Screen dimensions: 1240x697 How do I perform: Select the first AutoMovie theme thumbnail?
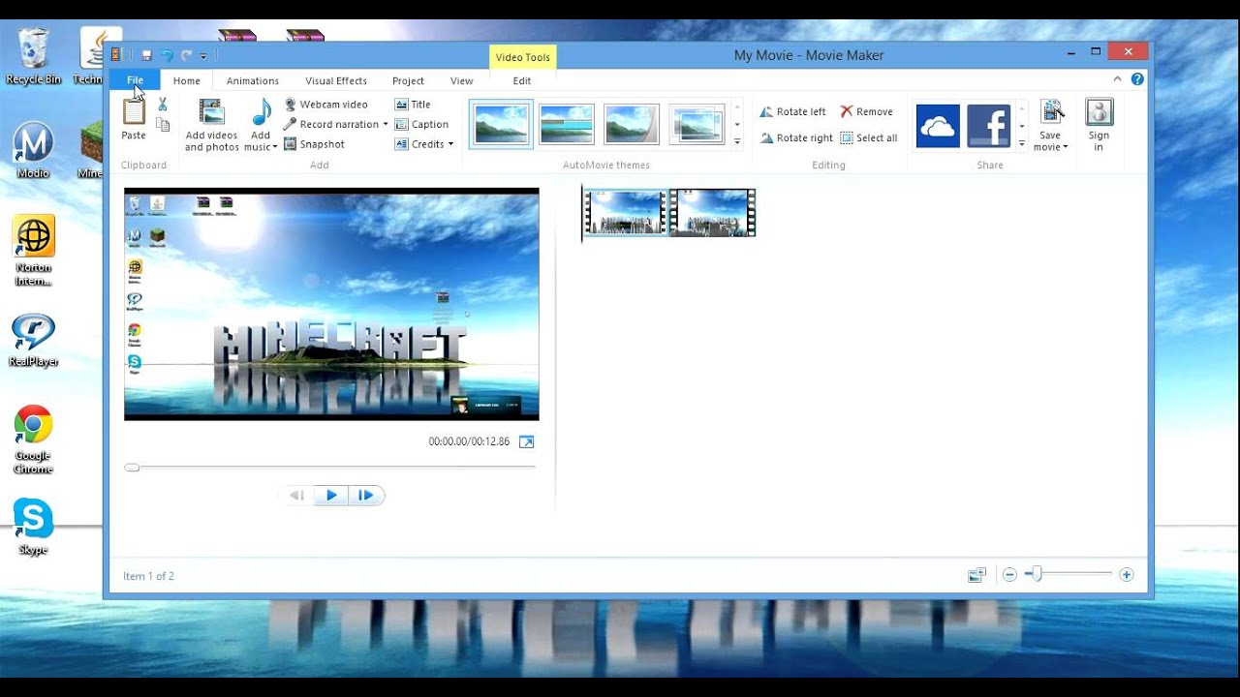[501, 124]
